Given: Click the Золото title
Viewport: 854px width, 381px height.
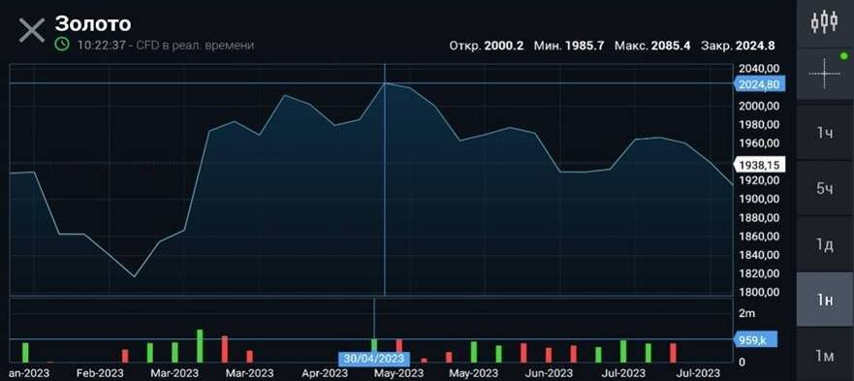Looking at the screenshot, I should point(93,23).
